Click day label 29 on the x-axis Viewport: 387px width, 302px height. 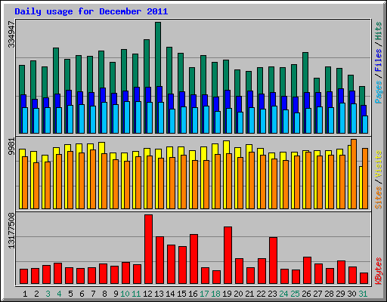[340, 294]
